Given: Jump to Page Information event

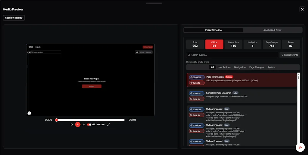Looking at the screenshot, I should pyautogui.click(x=197, y=83).
